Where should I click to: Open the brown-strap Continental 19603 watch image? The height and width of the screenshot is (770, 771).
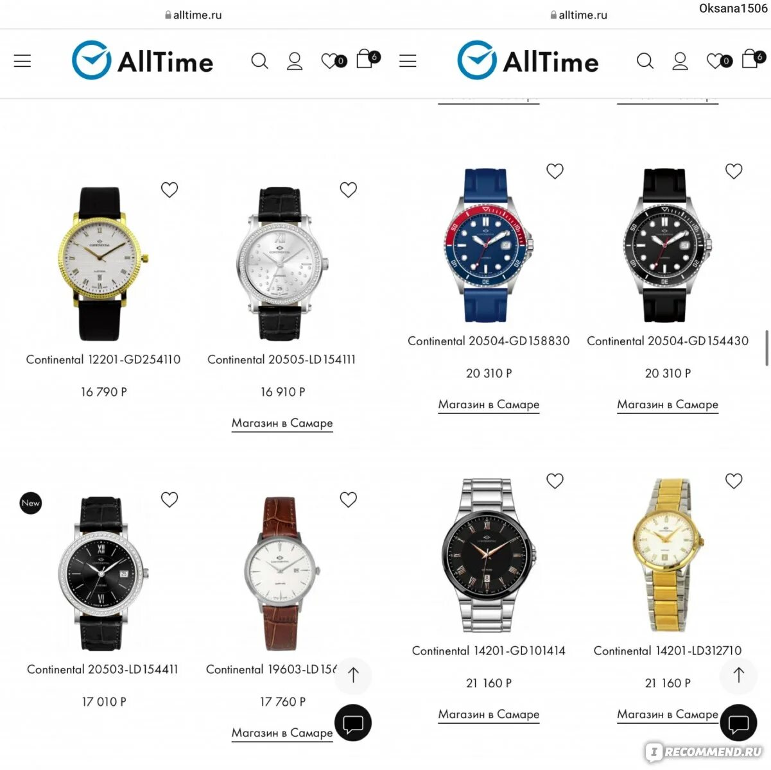pyautogui.click(x=281, y=574)
